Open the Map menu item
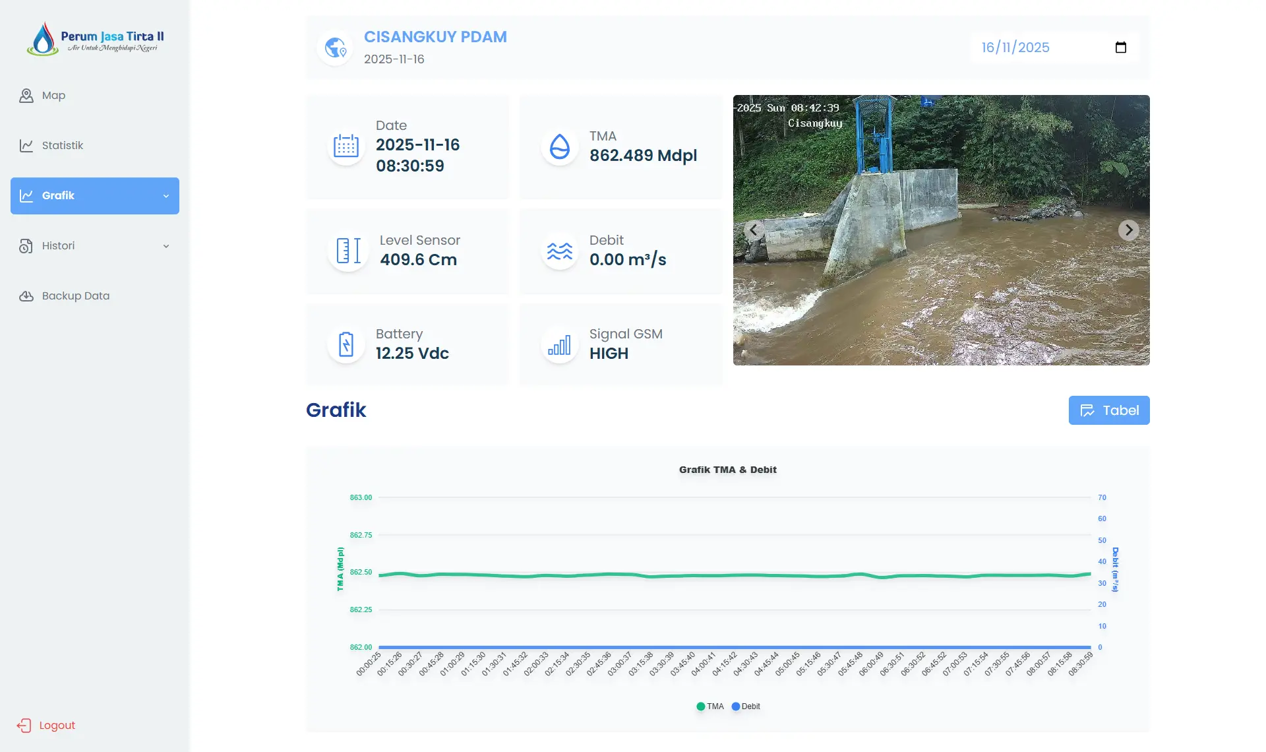The width and height of the screenshot is (1266, 752). point(53,96)
